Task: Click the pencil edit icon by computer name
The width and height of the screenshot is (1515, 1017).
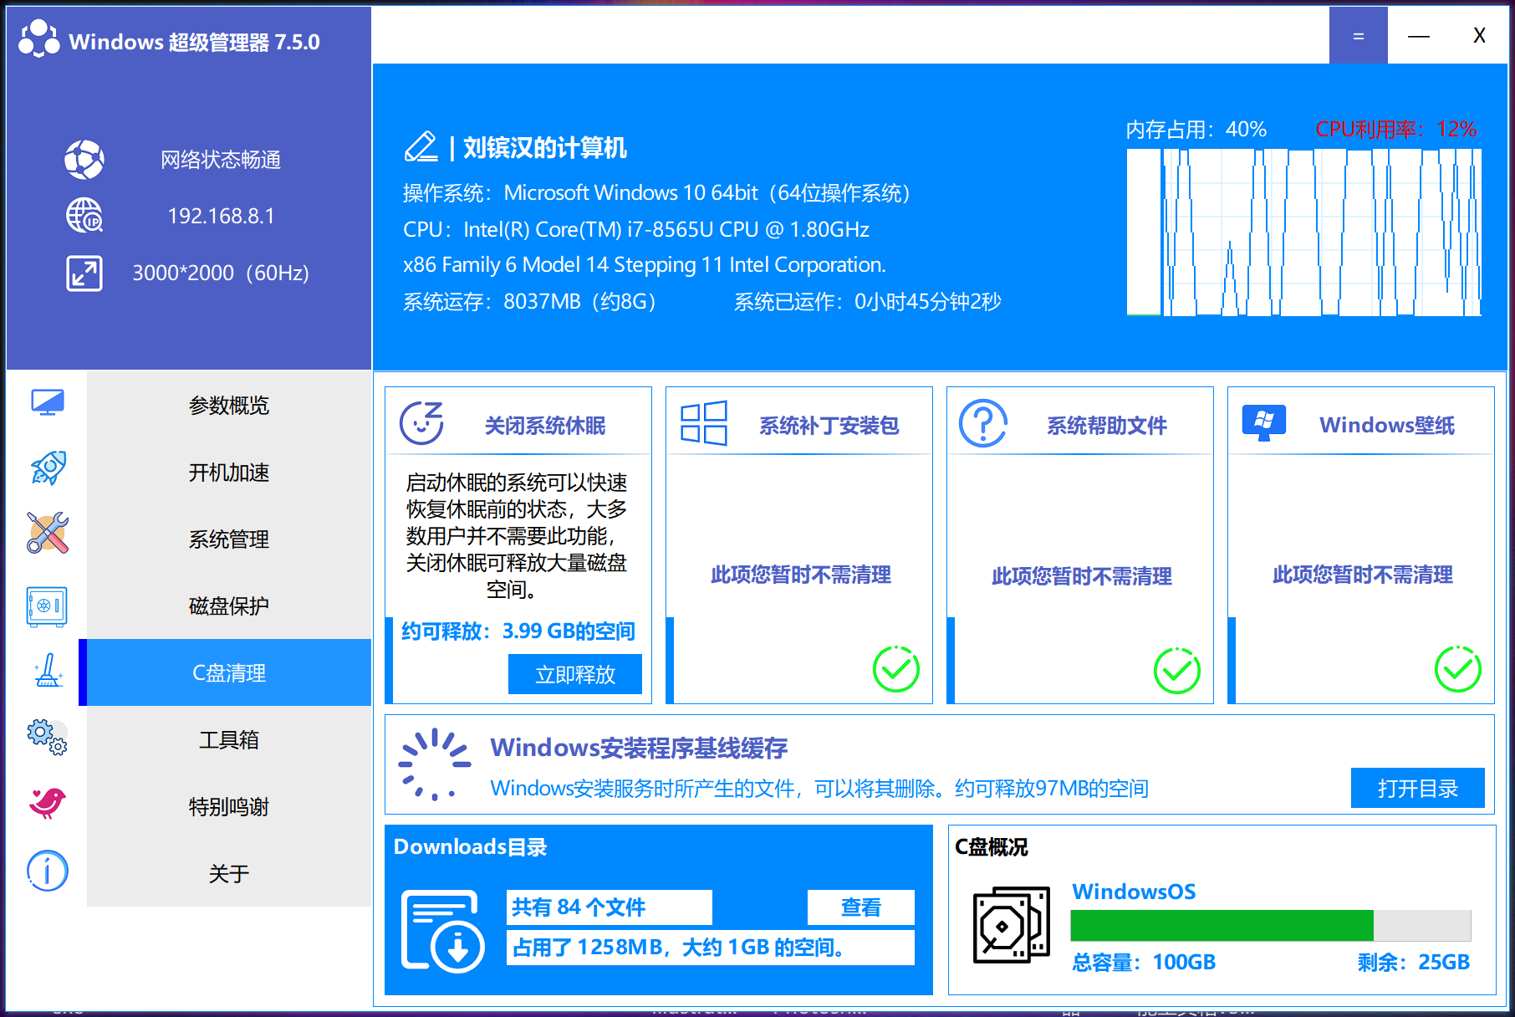Action: click(421, 147)
